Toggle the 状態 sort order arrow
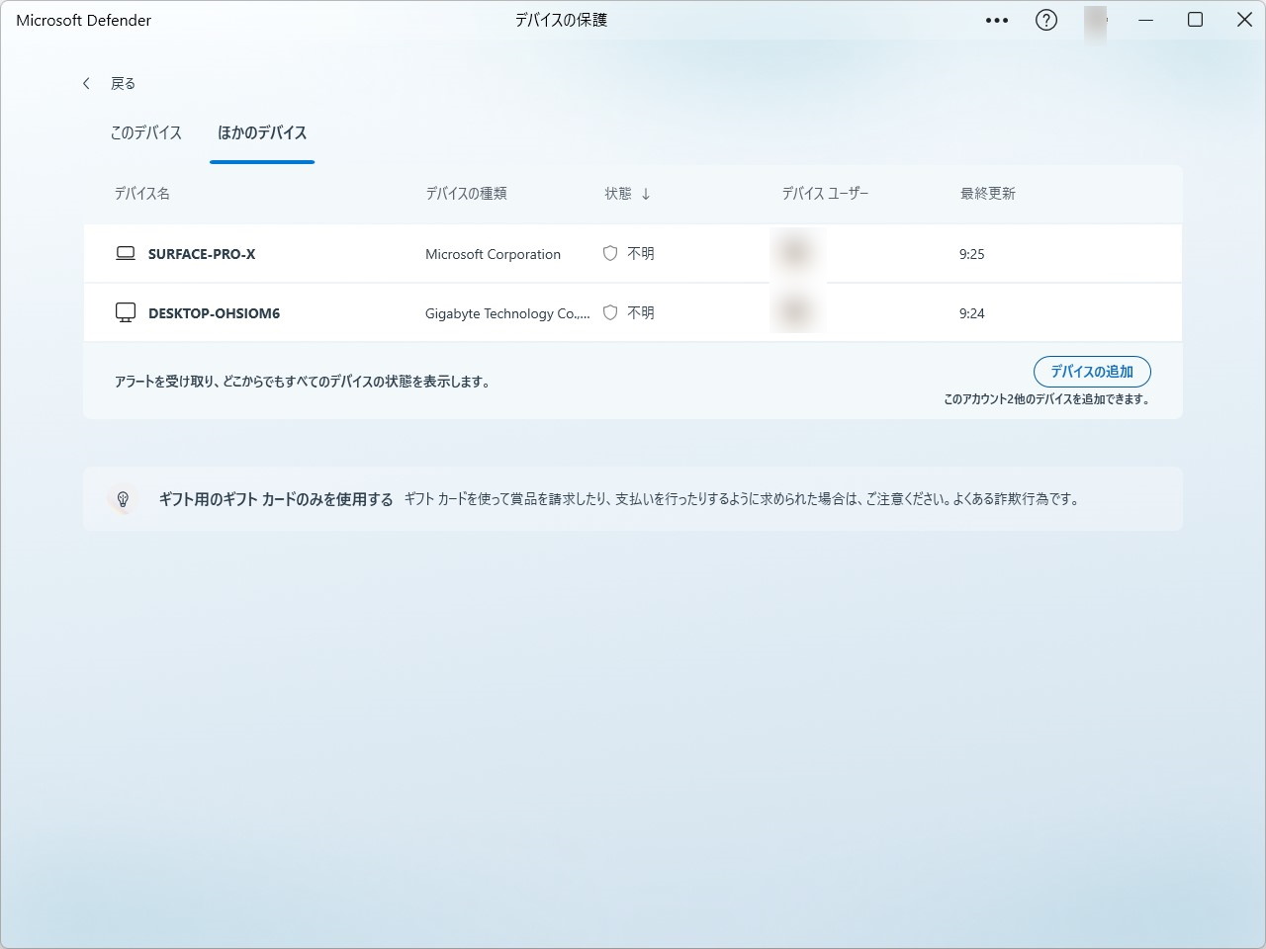This screenshot has width=1266, height=949. coord(648,194)
